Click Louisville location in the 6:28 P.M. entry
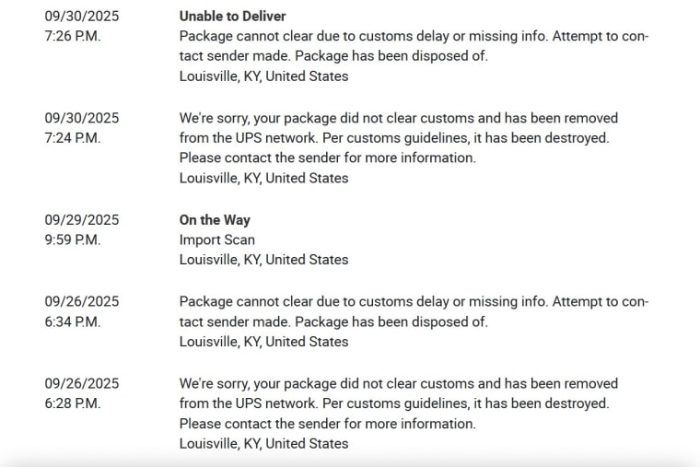 [x=263, y=443]
